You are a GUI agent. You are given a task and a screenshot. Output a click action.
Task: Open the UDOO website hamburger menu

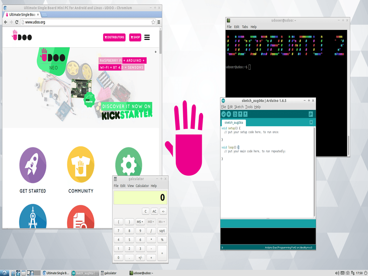147,37
